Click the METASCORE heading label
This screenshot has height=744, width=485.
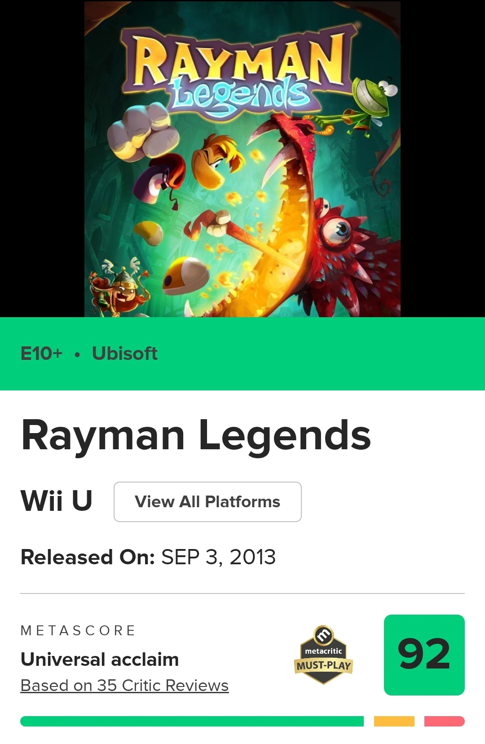78,630
